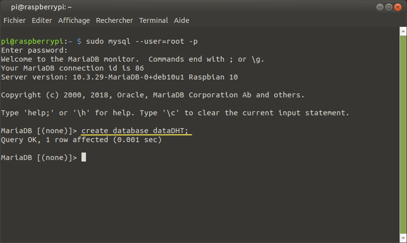This screenshot has width=407, height=243.
Task: Close the terminal with red button
Action: [x=398, y=7]
